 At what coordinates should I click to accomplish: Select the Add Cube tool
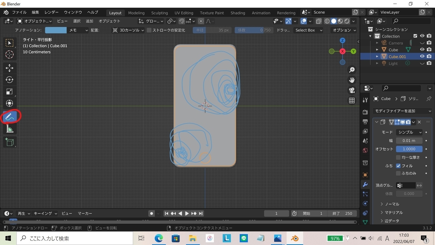[10, 142]
